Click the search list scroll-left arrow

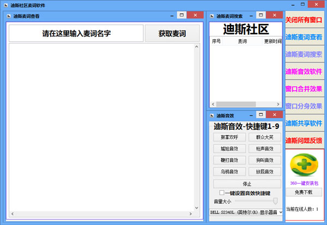[213, 104]
